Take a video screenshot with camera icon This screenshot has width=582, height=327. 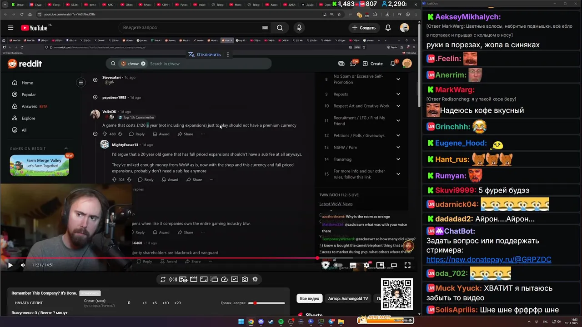245,279
